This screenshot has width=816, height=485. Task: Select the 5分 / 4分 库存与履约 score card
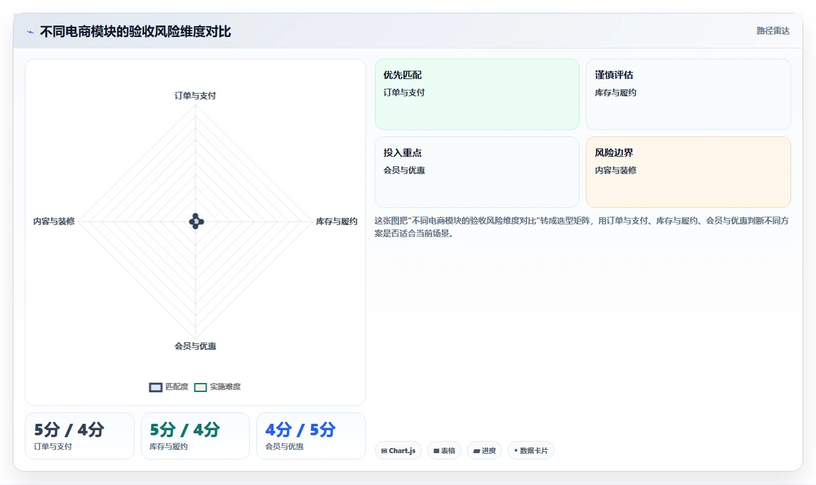click(195, 436)
